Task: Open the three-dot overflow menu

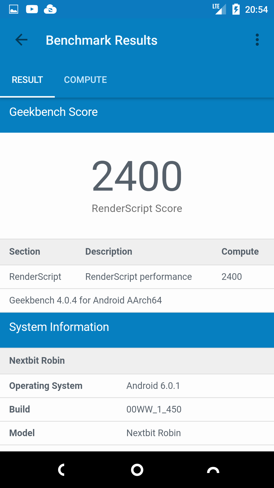Action: tap(257, 40)
